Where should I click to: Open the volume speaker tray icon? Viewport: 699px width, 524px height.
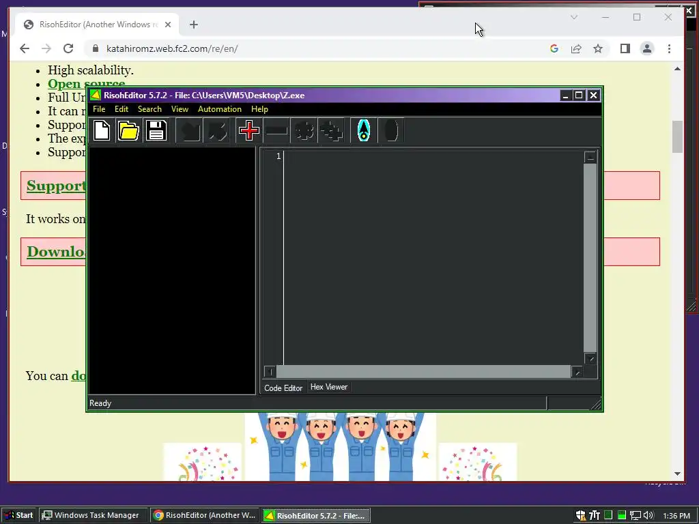pos(648,515)
